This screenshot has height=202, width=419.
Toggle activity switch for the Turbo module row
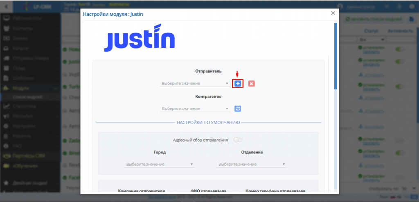400,87
